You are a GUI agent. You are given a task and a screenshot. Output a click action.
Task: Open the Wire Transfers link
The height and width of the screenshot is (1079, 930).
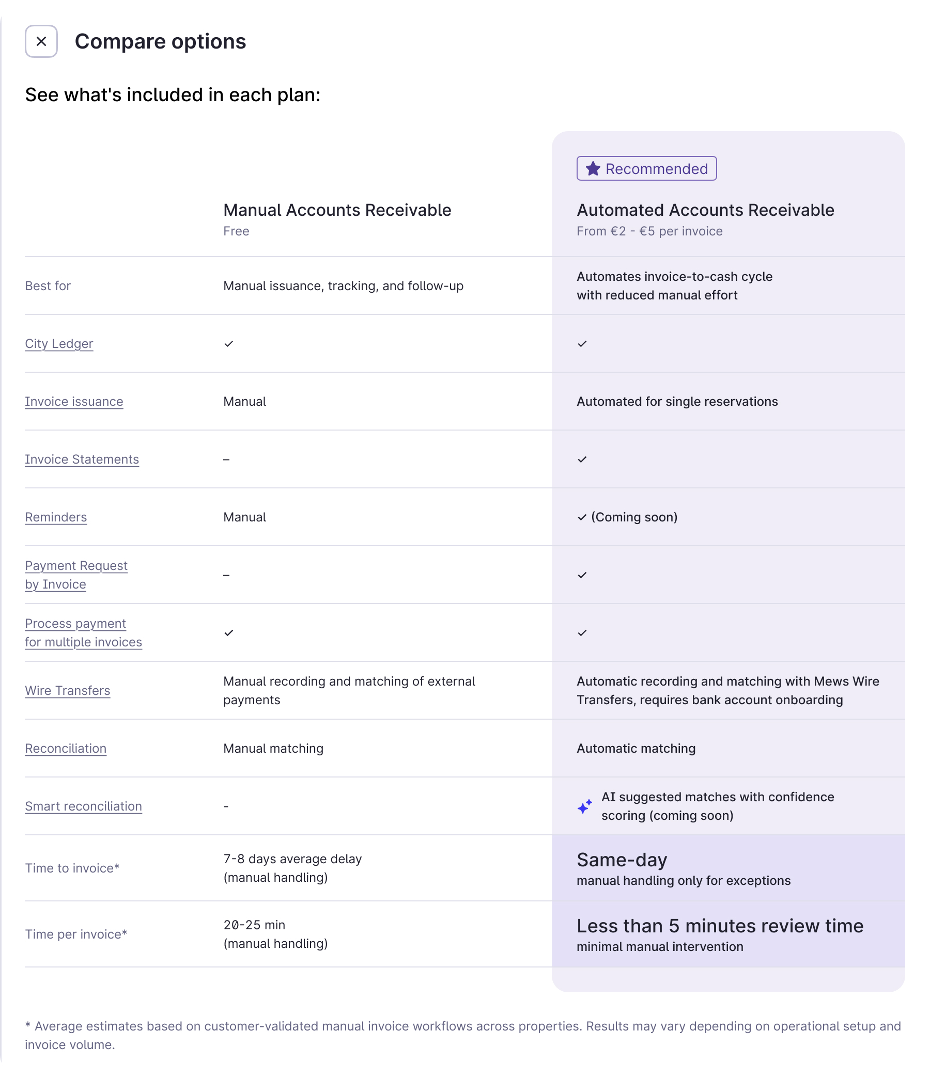pyautogui.click(x=68, y=691)
